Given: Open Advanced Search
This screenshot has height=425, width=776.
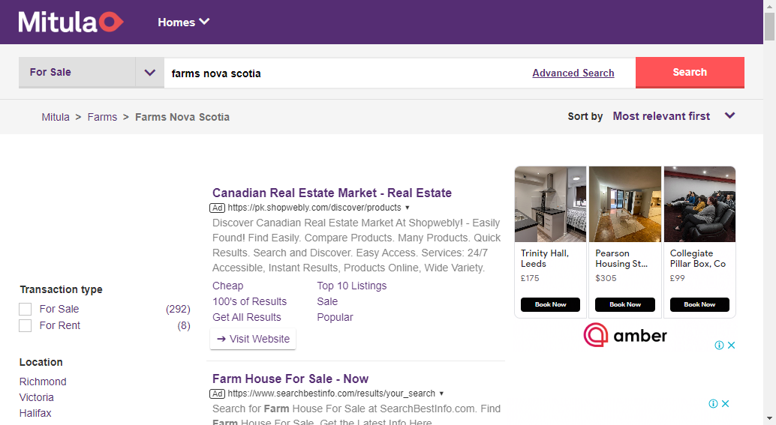Looking at the screenshot, I should point(573,73).
